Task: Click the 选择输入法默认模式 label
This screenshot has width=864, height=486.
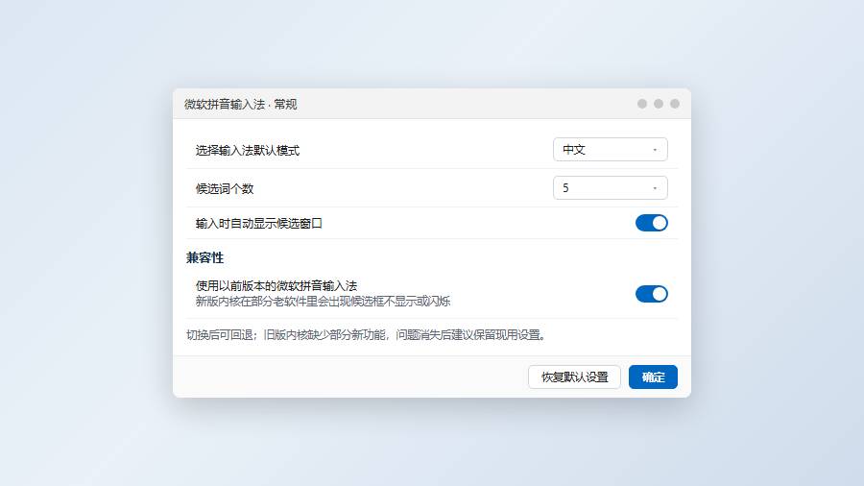Action: click(248, 151)
